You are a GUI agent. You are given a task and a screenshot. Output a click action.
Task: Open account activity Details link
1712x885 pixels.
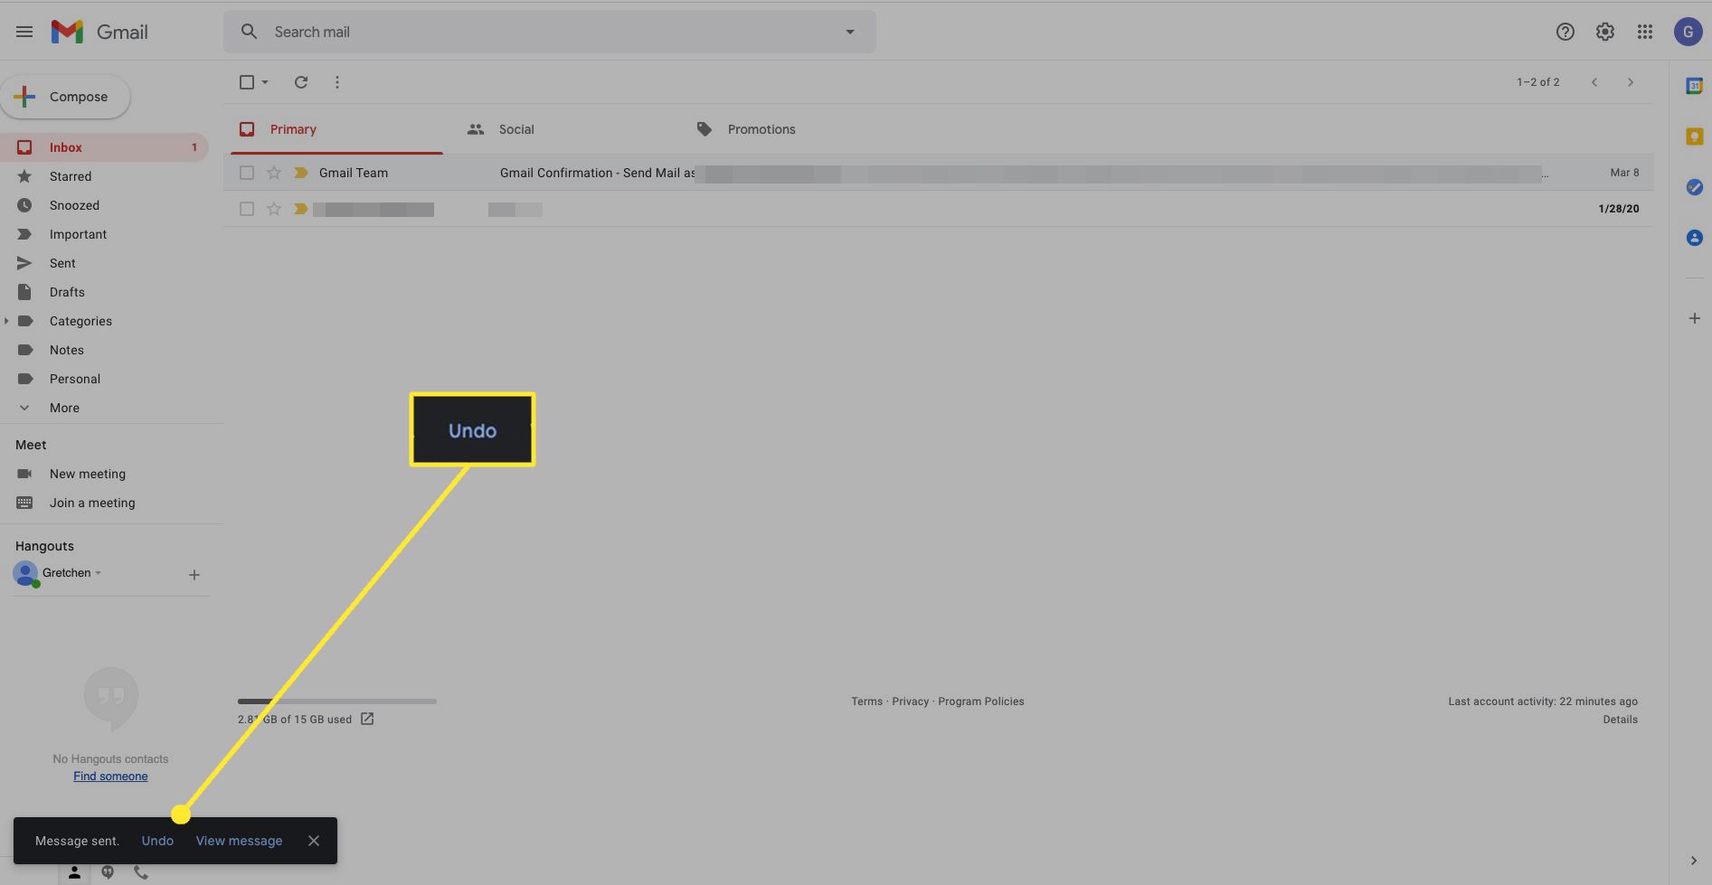[x=1620, y=720]
